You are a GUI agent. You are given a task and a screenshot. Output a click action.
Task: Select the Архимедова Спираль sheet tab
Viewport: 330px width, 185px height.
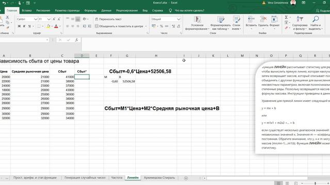click(x=159, y=178)
